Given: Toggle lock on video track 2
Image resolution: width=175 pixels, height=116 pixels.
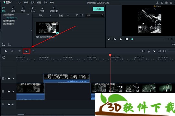Looking at the screenshot, I should coord(9,78).
